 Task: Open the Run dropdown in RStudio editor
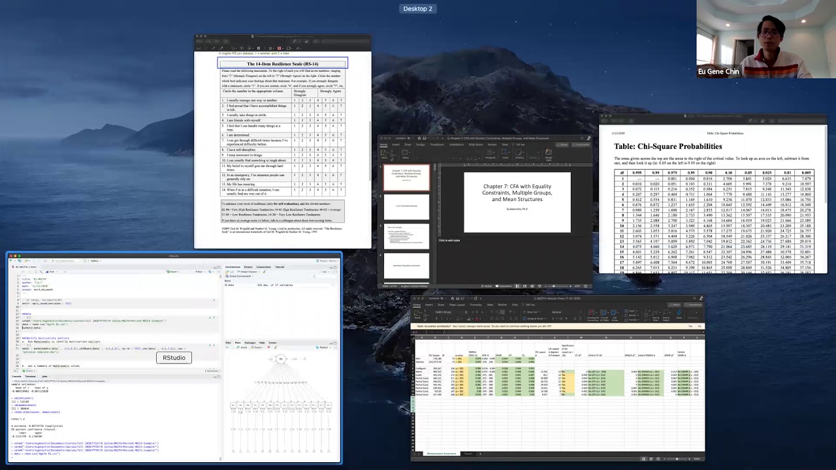[x=200, y=272]
